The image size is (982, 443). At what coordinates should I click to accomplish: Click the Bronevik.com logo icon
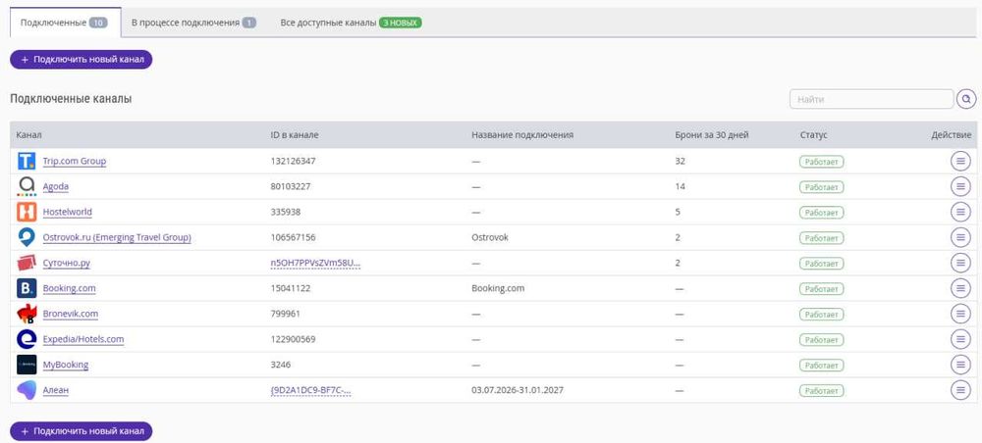(x=27, y=314)
